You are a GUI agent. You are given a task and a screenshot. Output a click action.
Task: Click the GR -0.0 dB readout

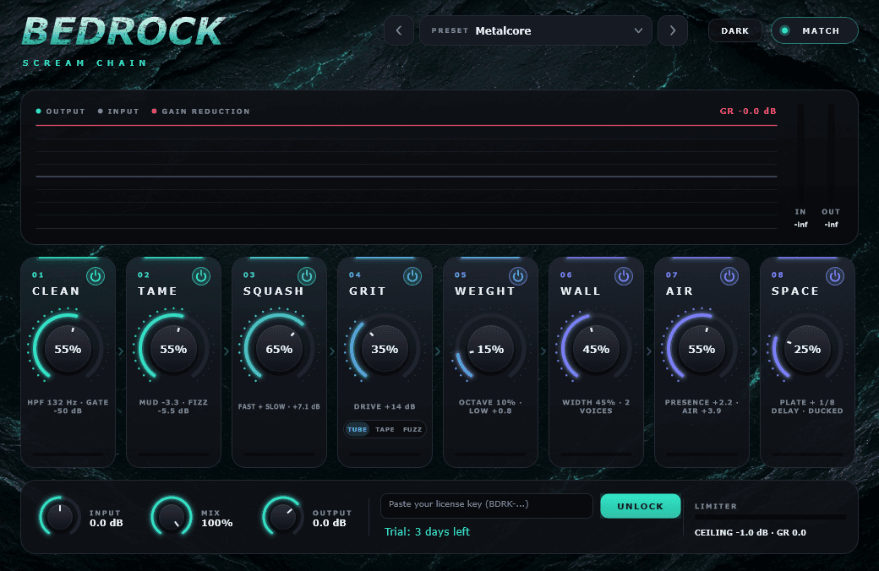point(748,111)
